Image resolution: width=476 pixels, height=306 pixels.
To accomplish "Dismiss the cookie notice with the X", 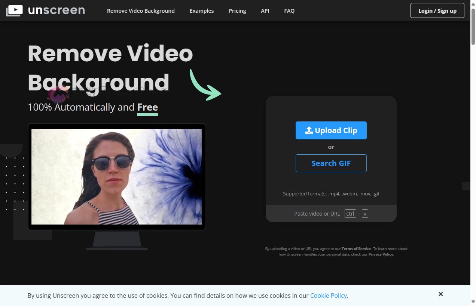I will (440, 294).
